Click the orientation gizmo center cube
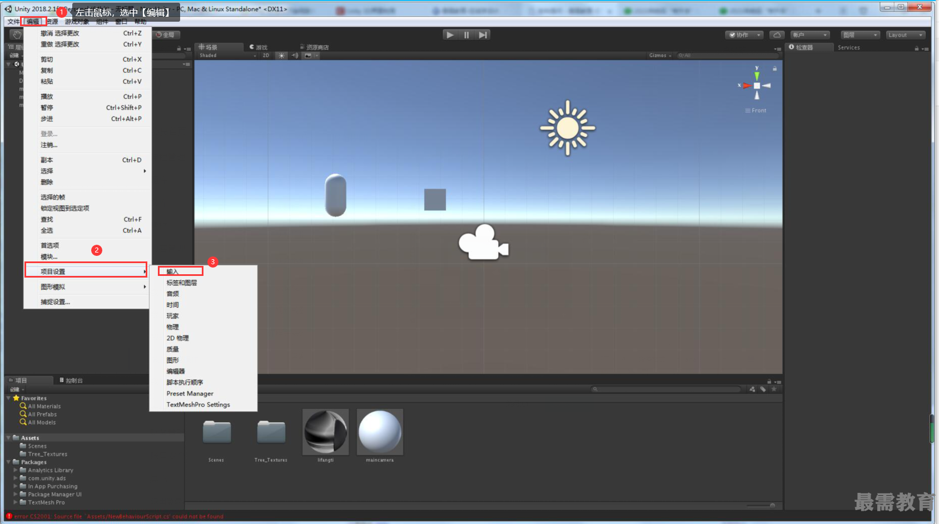The height and width of the screenshot is (524, 939). coord(757,86)
